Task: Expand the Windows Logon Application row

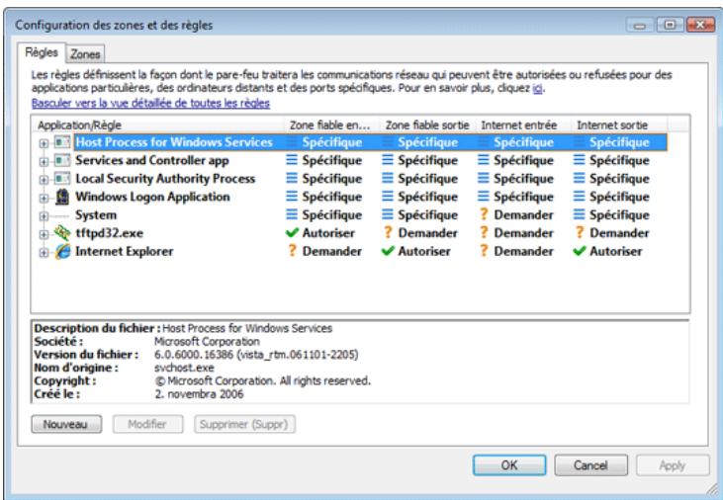Action: point(44,199)
